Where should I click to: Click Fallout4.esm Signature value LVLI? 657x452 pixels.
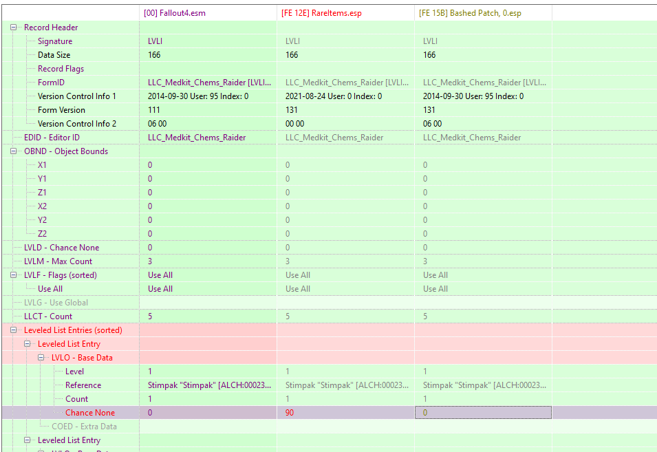(155, 41)
